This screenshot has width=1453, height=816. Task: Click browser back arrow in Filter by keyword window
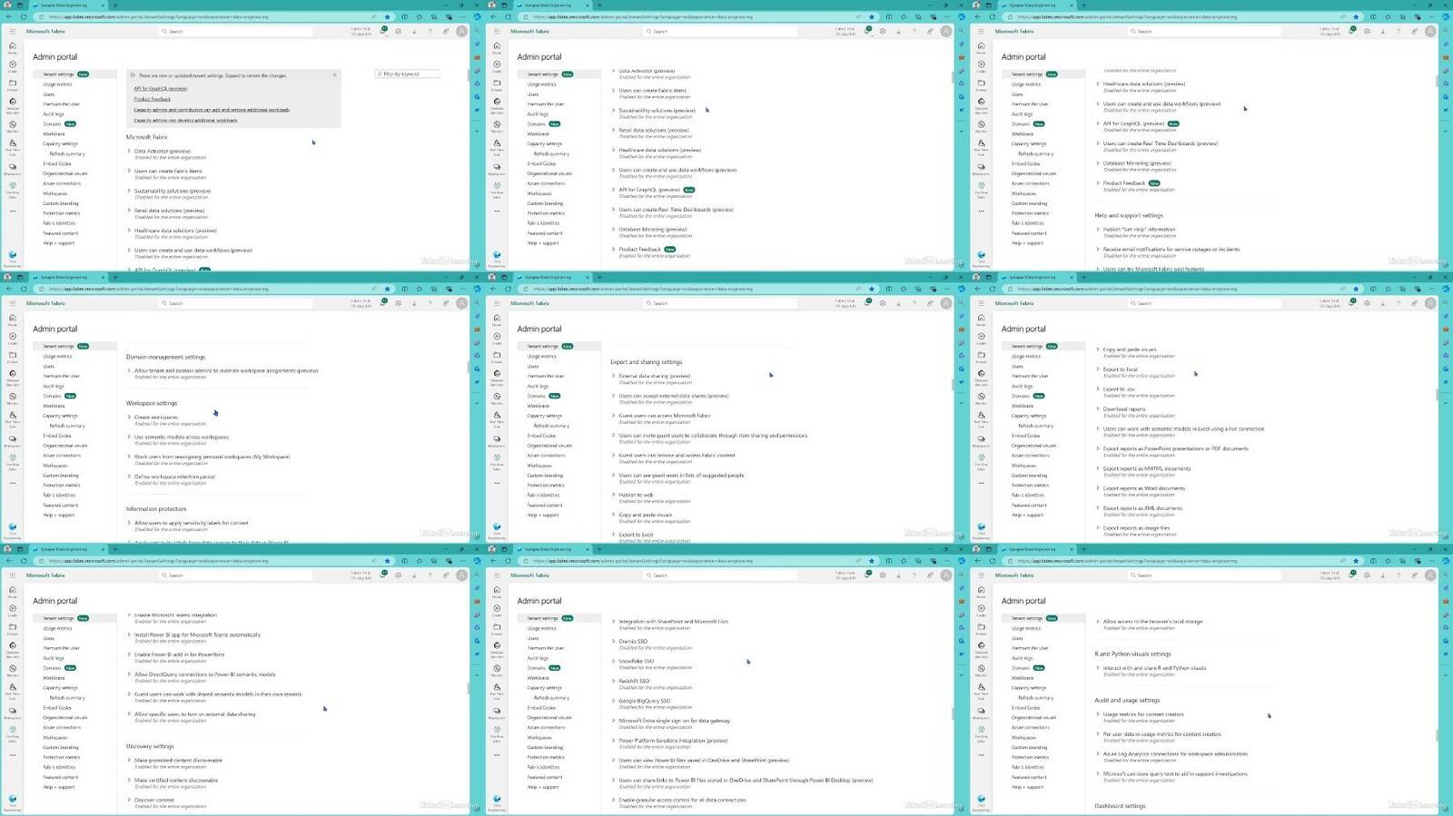9,16
